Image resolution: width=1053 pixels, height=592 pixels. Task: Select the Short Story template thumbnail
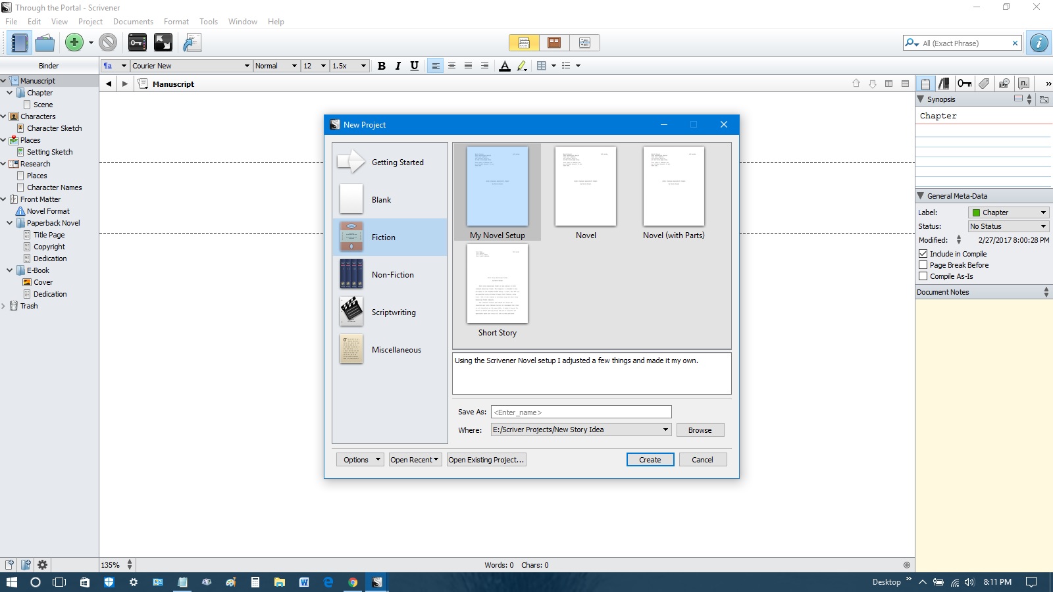(x=498, y=284)
